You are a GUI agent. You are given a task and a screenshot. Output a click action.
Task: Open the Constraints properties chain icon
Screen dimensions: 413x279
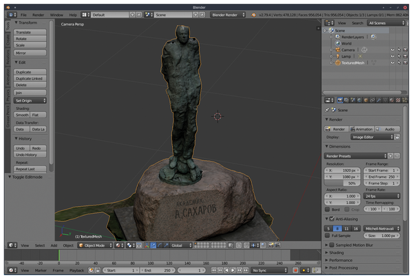click(x=372, y=100)
